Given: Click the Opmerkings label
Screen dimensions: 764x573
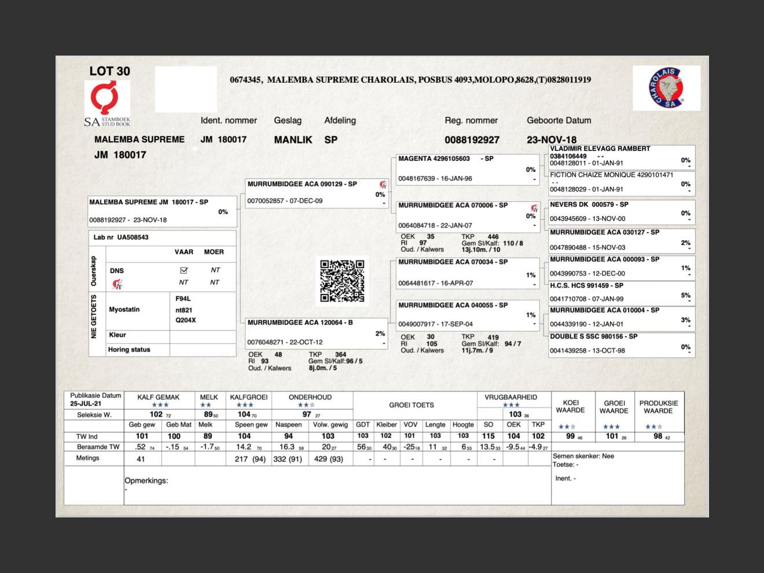Looking at the screenshot, I should [146, 480].
